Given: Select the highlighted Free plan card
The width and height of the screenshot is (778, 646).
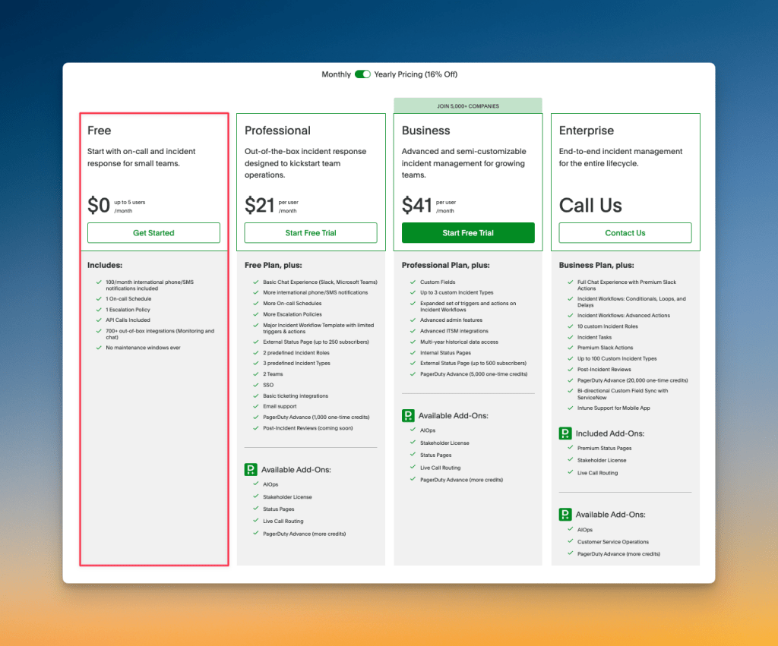Looking at the screenshot, I should [x=153, y=338].
